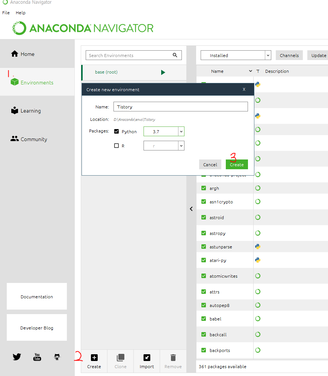
Task: Click the Update index button
Action: [318, 55]
